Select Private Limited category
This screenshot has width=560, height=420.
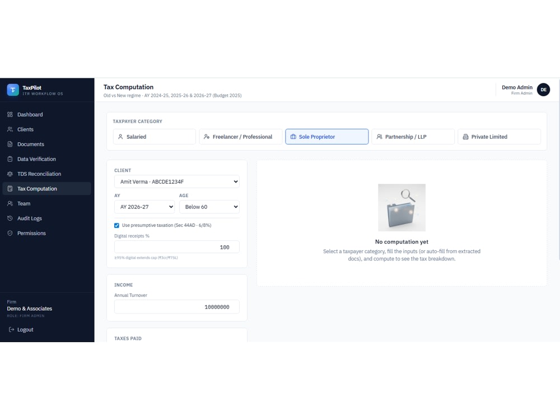click(500, 137)
